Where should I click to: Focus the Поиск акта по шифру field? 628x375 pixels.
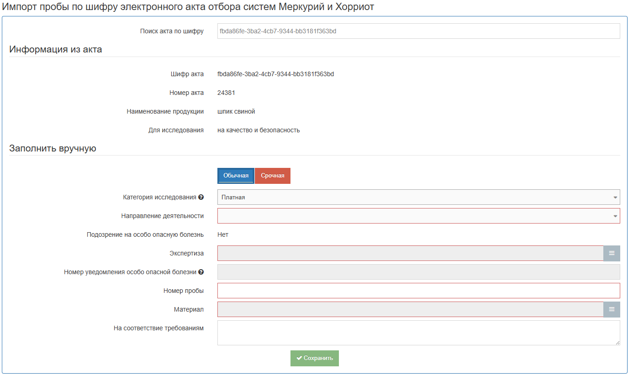418,31
